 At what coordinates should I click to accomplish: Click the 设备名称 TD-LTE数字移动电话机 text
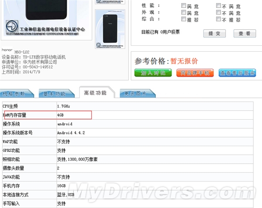coord(34,57)
